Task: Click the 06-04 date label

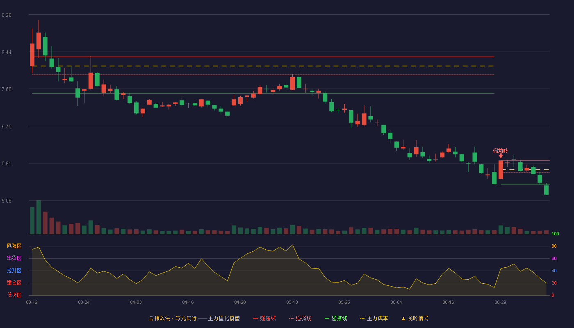Action: click(396, 302)
